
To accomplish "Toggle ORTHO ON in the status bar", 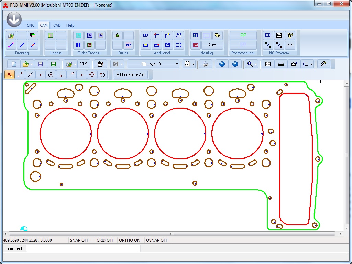I will pos(130,240).
